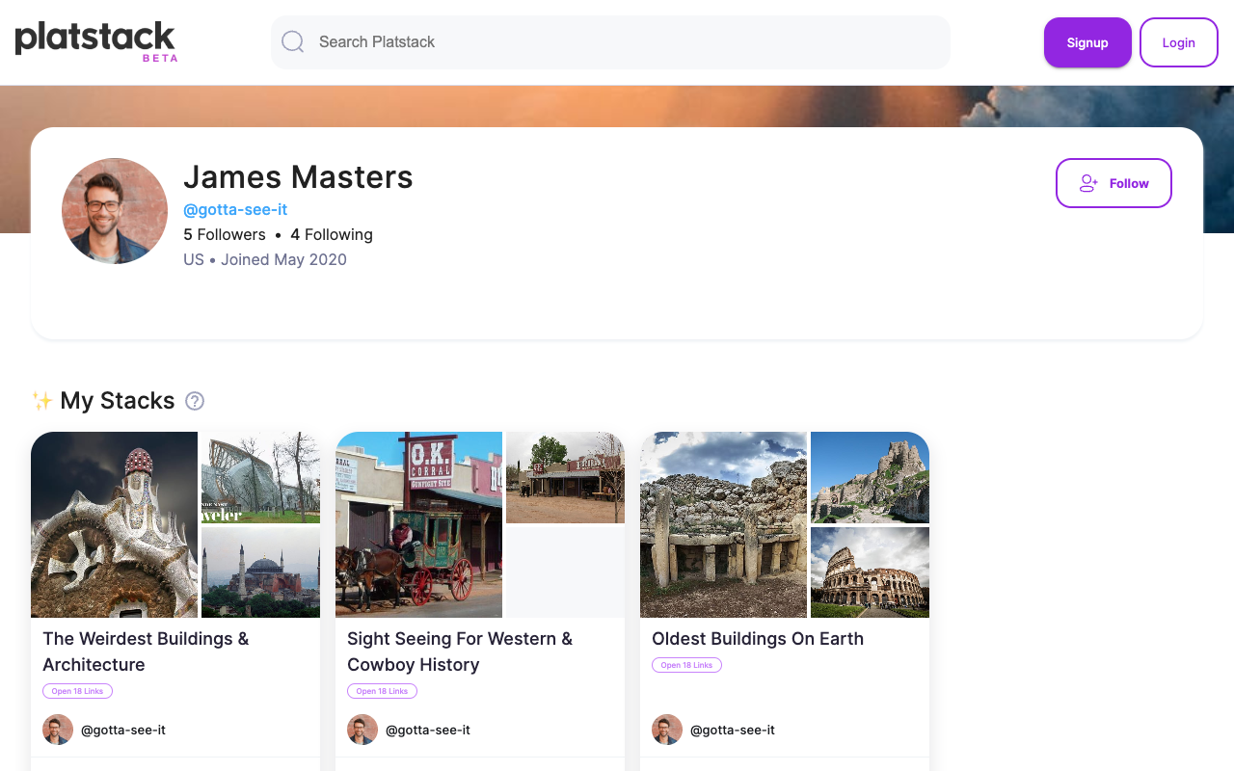Follow James Masters
The width and height of the screenshot is (1234, 771).
click(x=1113, y=183)
